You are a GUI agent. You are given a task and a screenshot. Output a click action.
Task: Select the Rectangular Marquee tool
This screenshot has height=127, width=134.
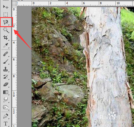click(6, 14)
